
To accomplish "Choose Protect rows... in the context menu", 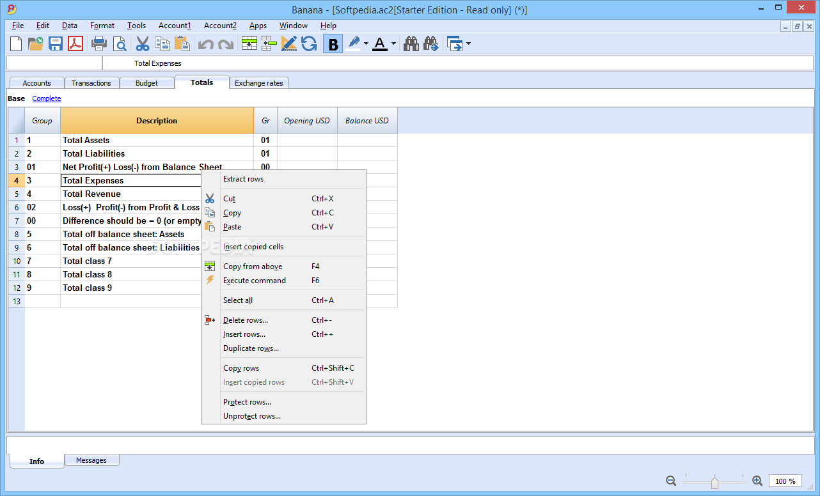I will tap(283, 402).
